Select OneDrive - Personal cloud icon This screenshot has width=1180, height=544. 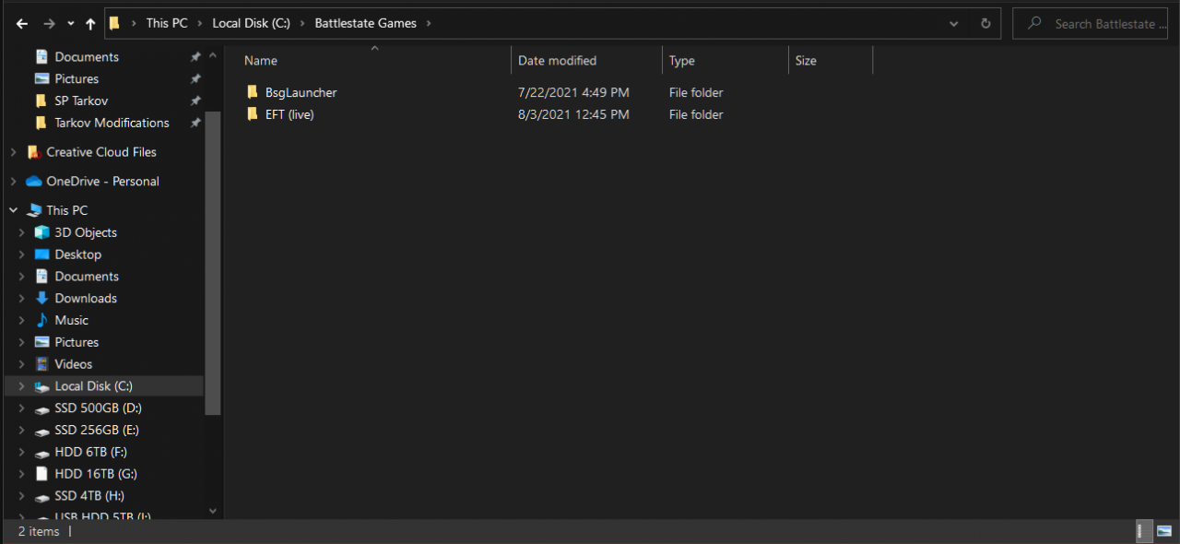pos(34,182)
